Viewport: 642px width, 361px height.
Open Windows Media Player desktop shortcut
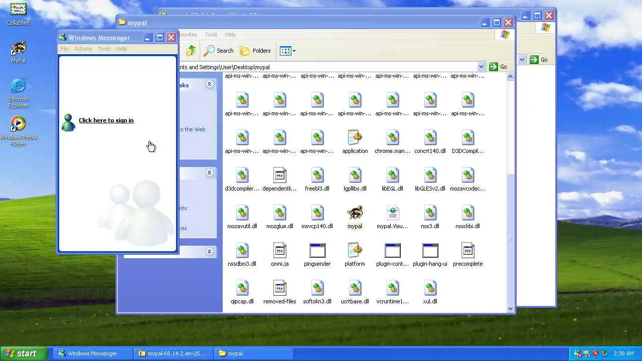point(18,131)
